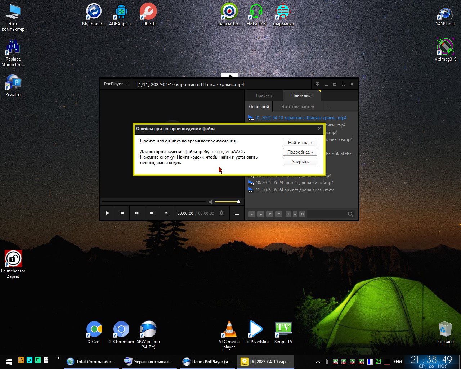Click the Найти кодек button

point(300,143)
